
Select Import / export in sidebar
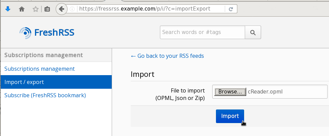24,82
